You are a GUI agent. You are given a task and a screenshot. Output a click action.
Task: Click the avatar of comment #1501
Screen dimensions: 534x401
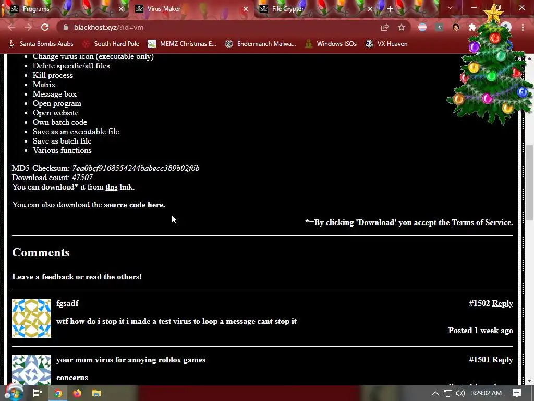click(31, 370)
